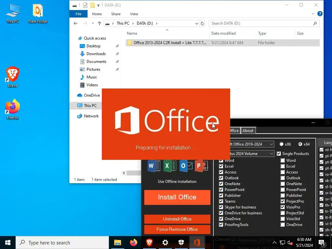Uncheck VisioPro single product
The width and height of the screenshot is (332, 249).
[x=282, y=207]
